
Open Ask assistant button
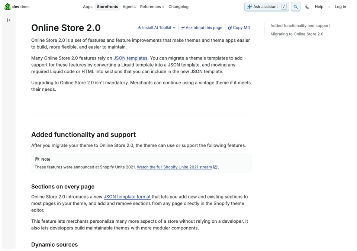click(267, 7)
